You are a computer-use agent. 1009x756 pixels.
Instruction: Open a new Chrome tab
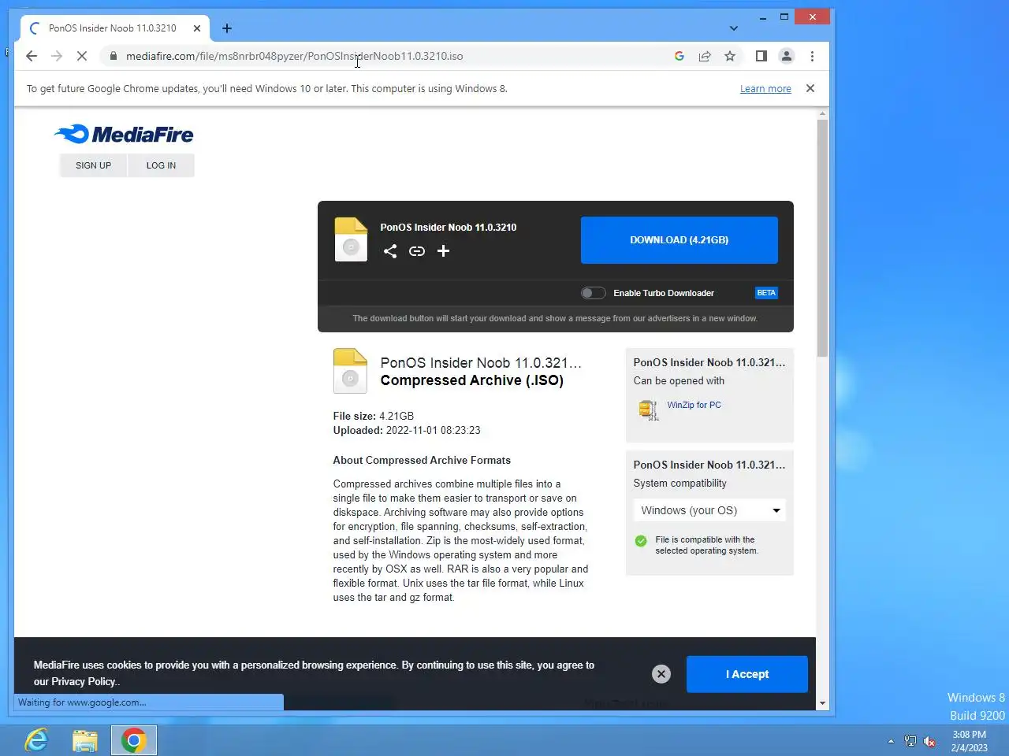[x=227, y=28]
